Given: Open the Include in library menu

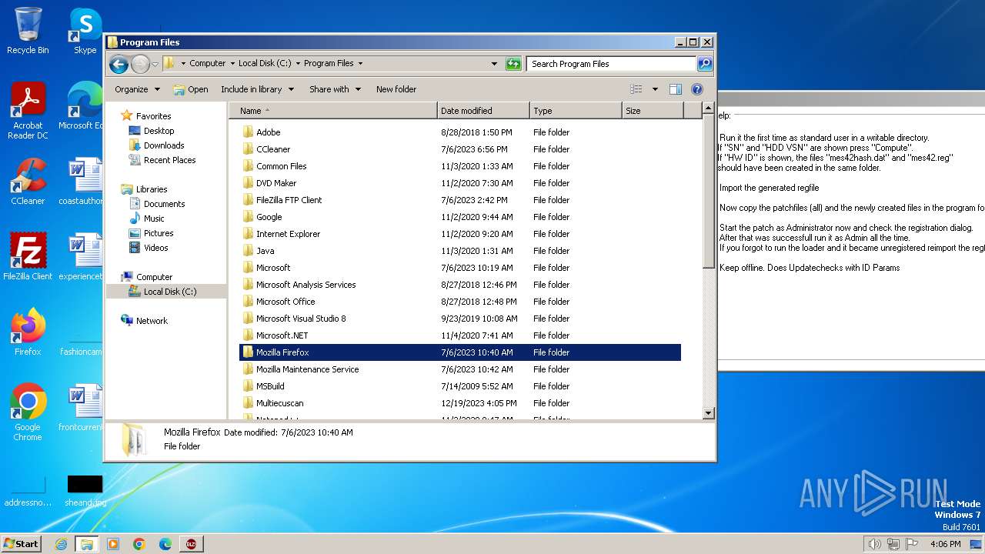Looking at the screenshot, I should (257, 89).
